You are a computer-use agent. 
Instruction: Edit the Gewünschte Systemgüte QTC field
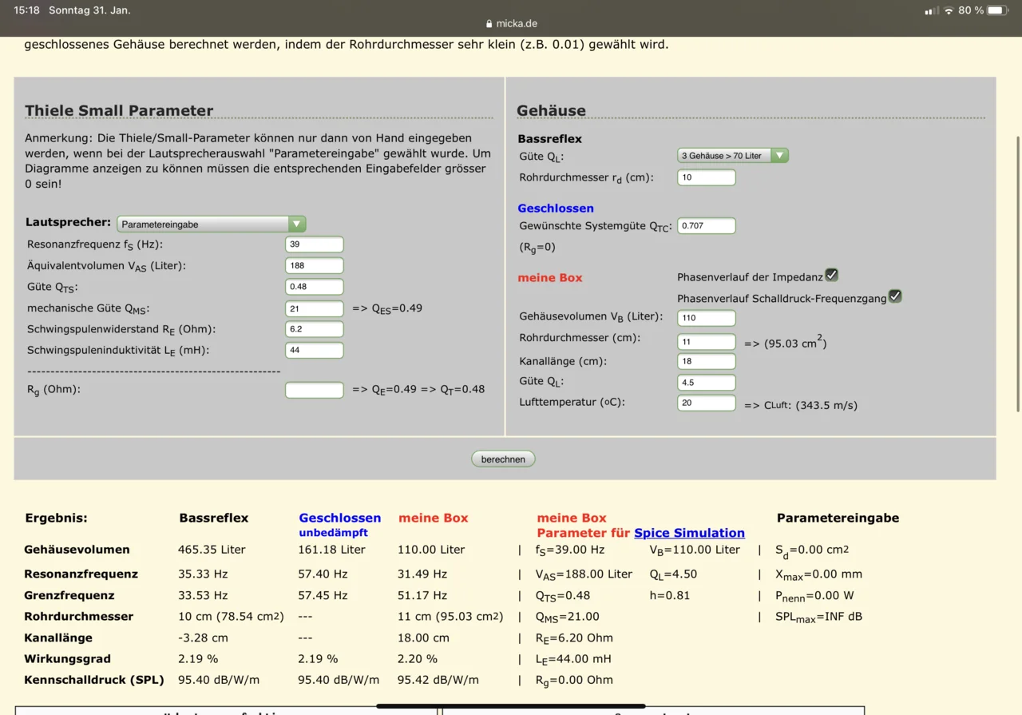(706, 226)
